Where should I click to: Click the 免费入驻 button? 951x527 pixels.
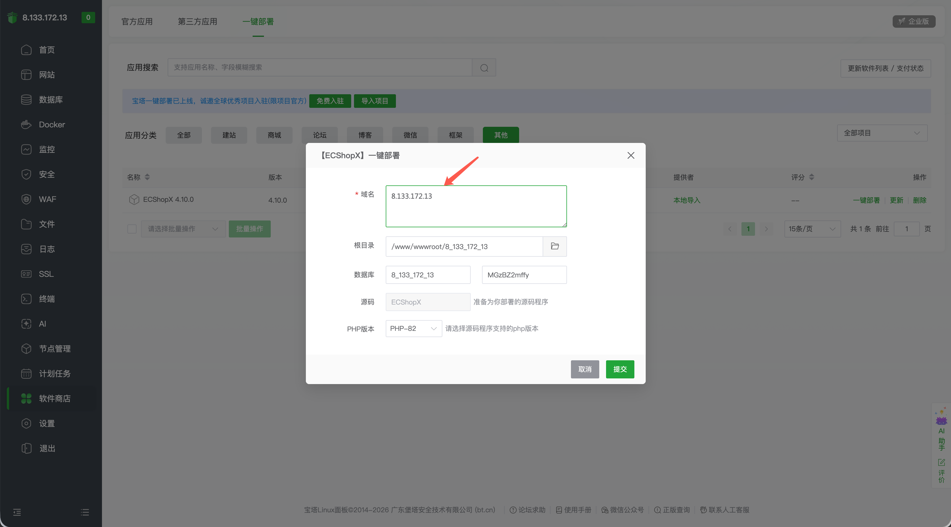330,101
